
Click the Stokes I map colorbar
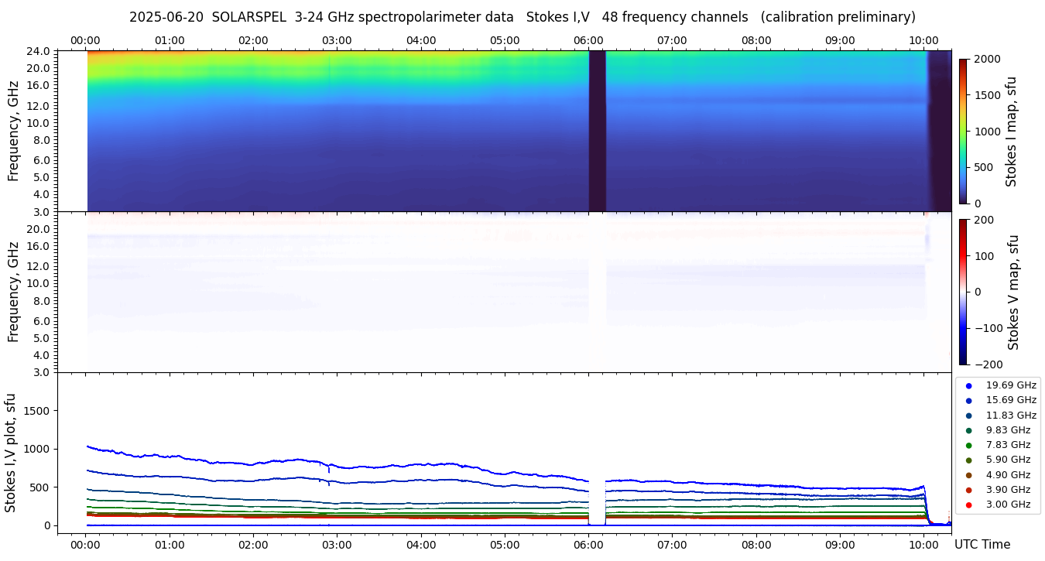963,131
